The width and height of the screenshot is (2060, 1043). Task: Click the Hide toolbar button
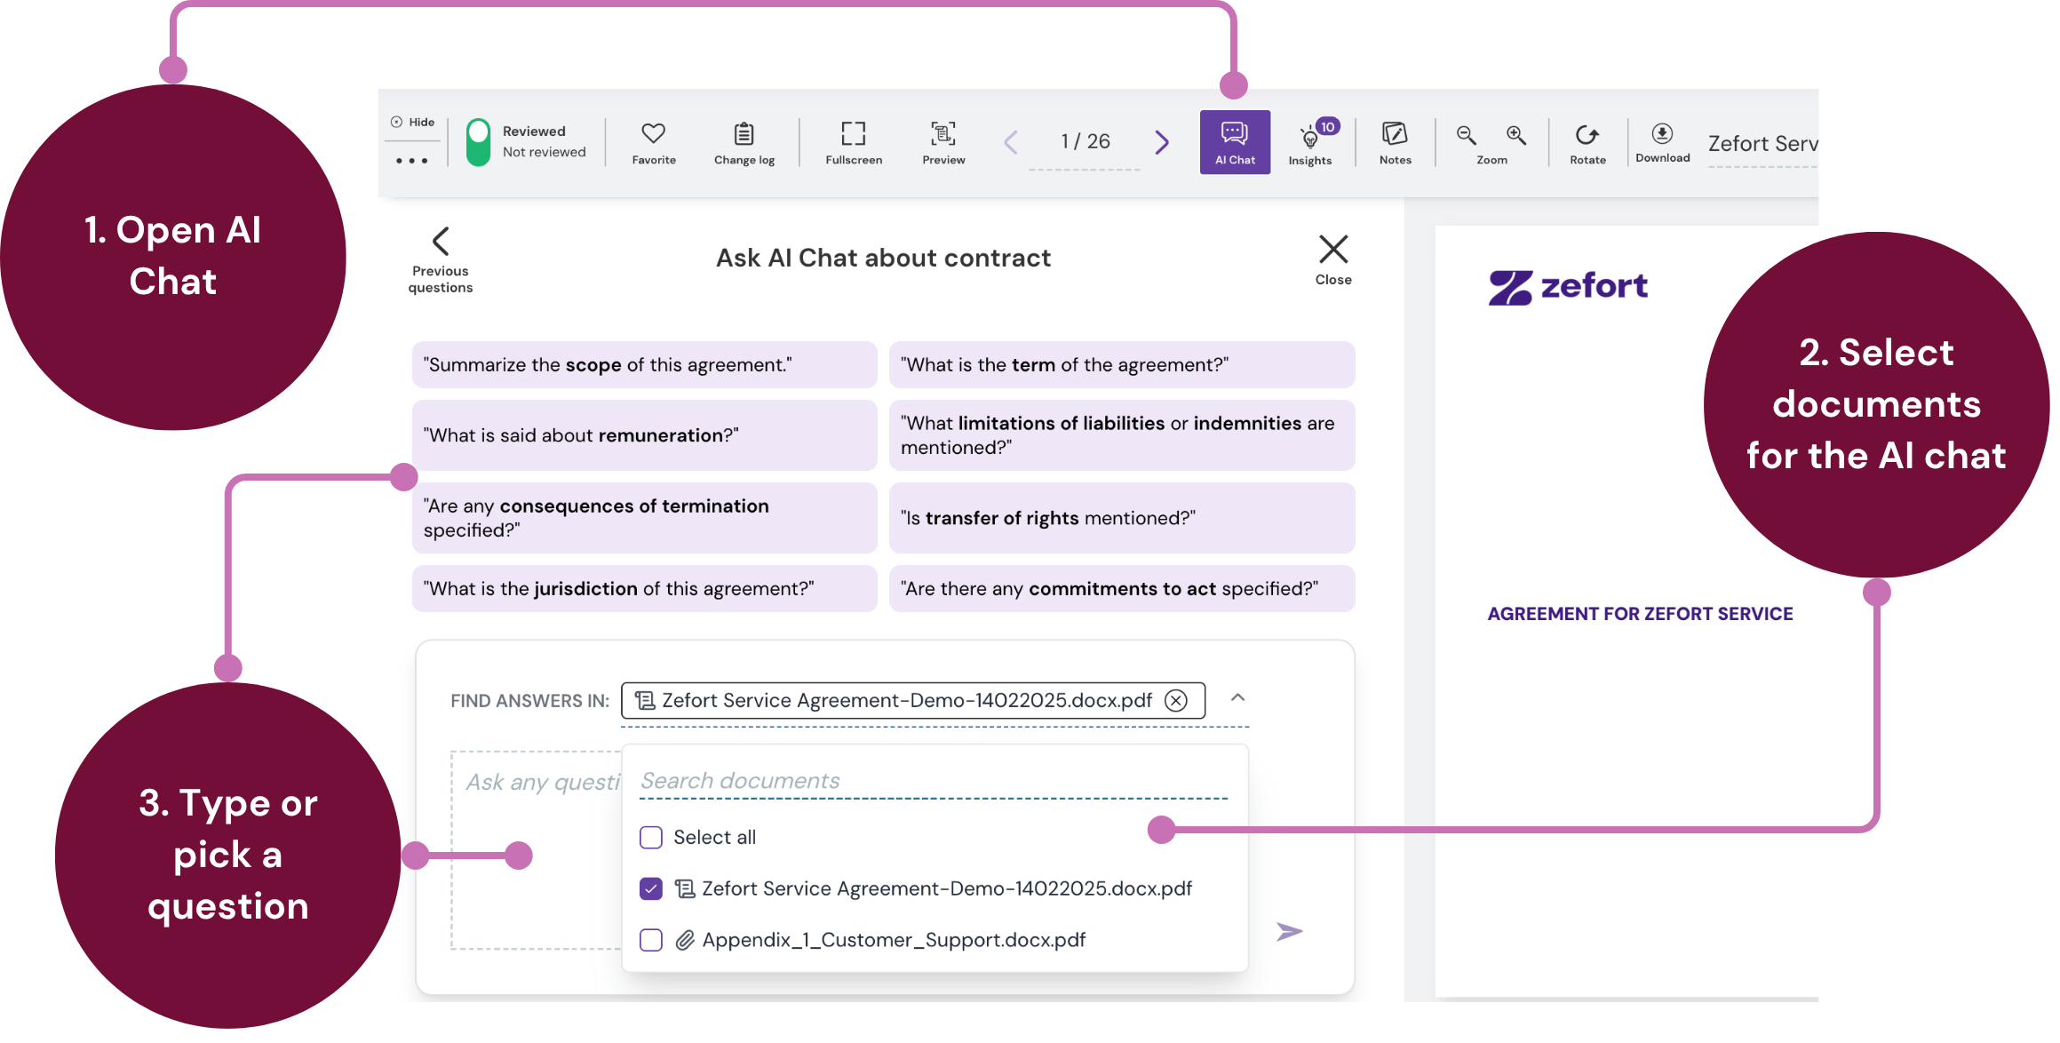click(x=413, y=123)
